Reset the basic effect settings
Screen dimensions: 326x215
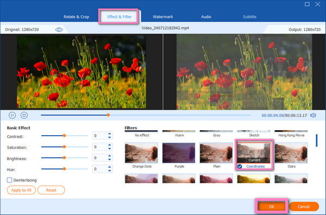click(x=51, y=190)
